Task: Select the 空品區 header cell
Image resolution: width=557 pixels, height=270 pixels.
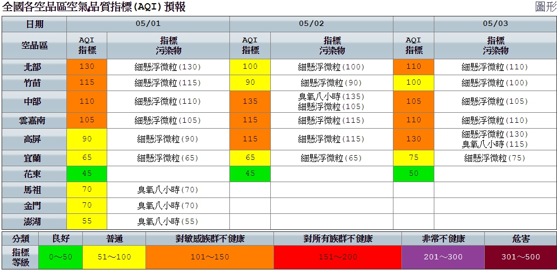Action: tap(35, 46)
